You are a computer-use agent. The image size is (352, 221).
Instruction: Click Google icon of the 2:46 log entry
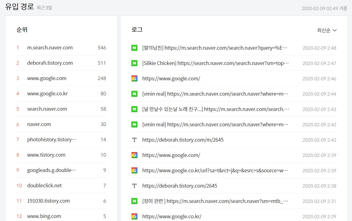tap(134, 78)
